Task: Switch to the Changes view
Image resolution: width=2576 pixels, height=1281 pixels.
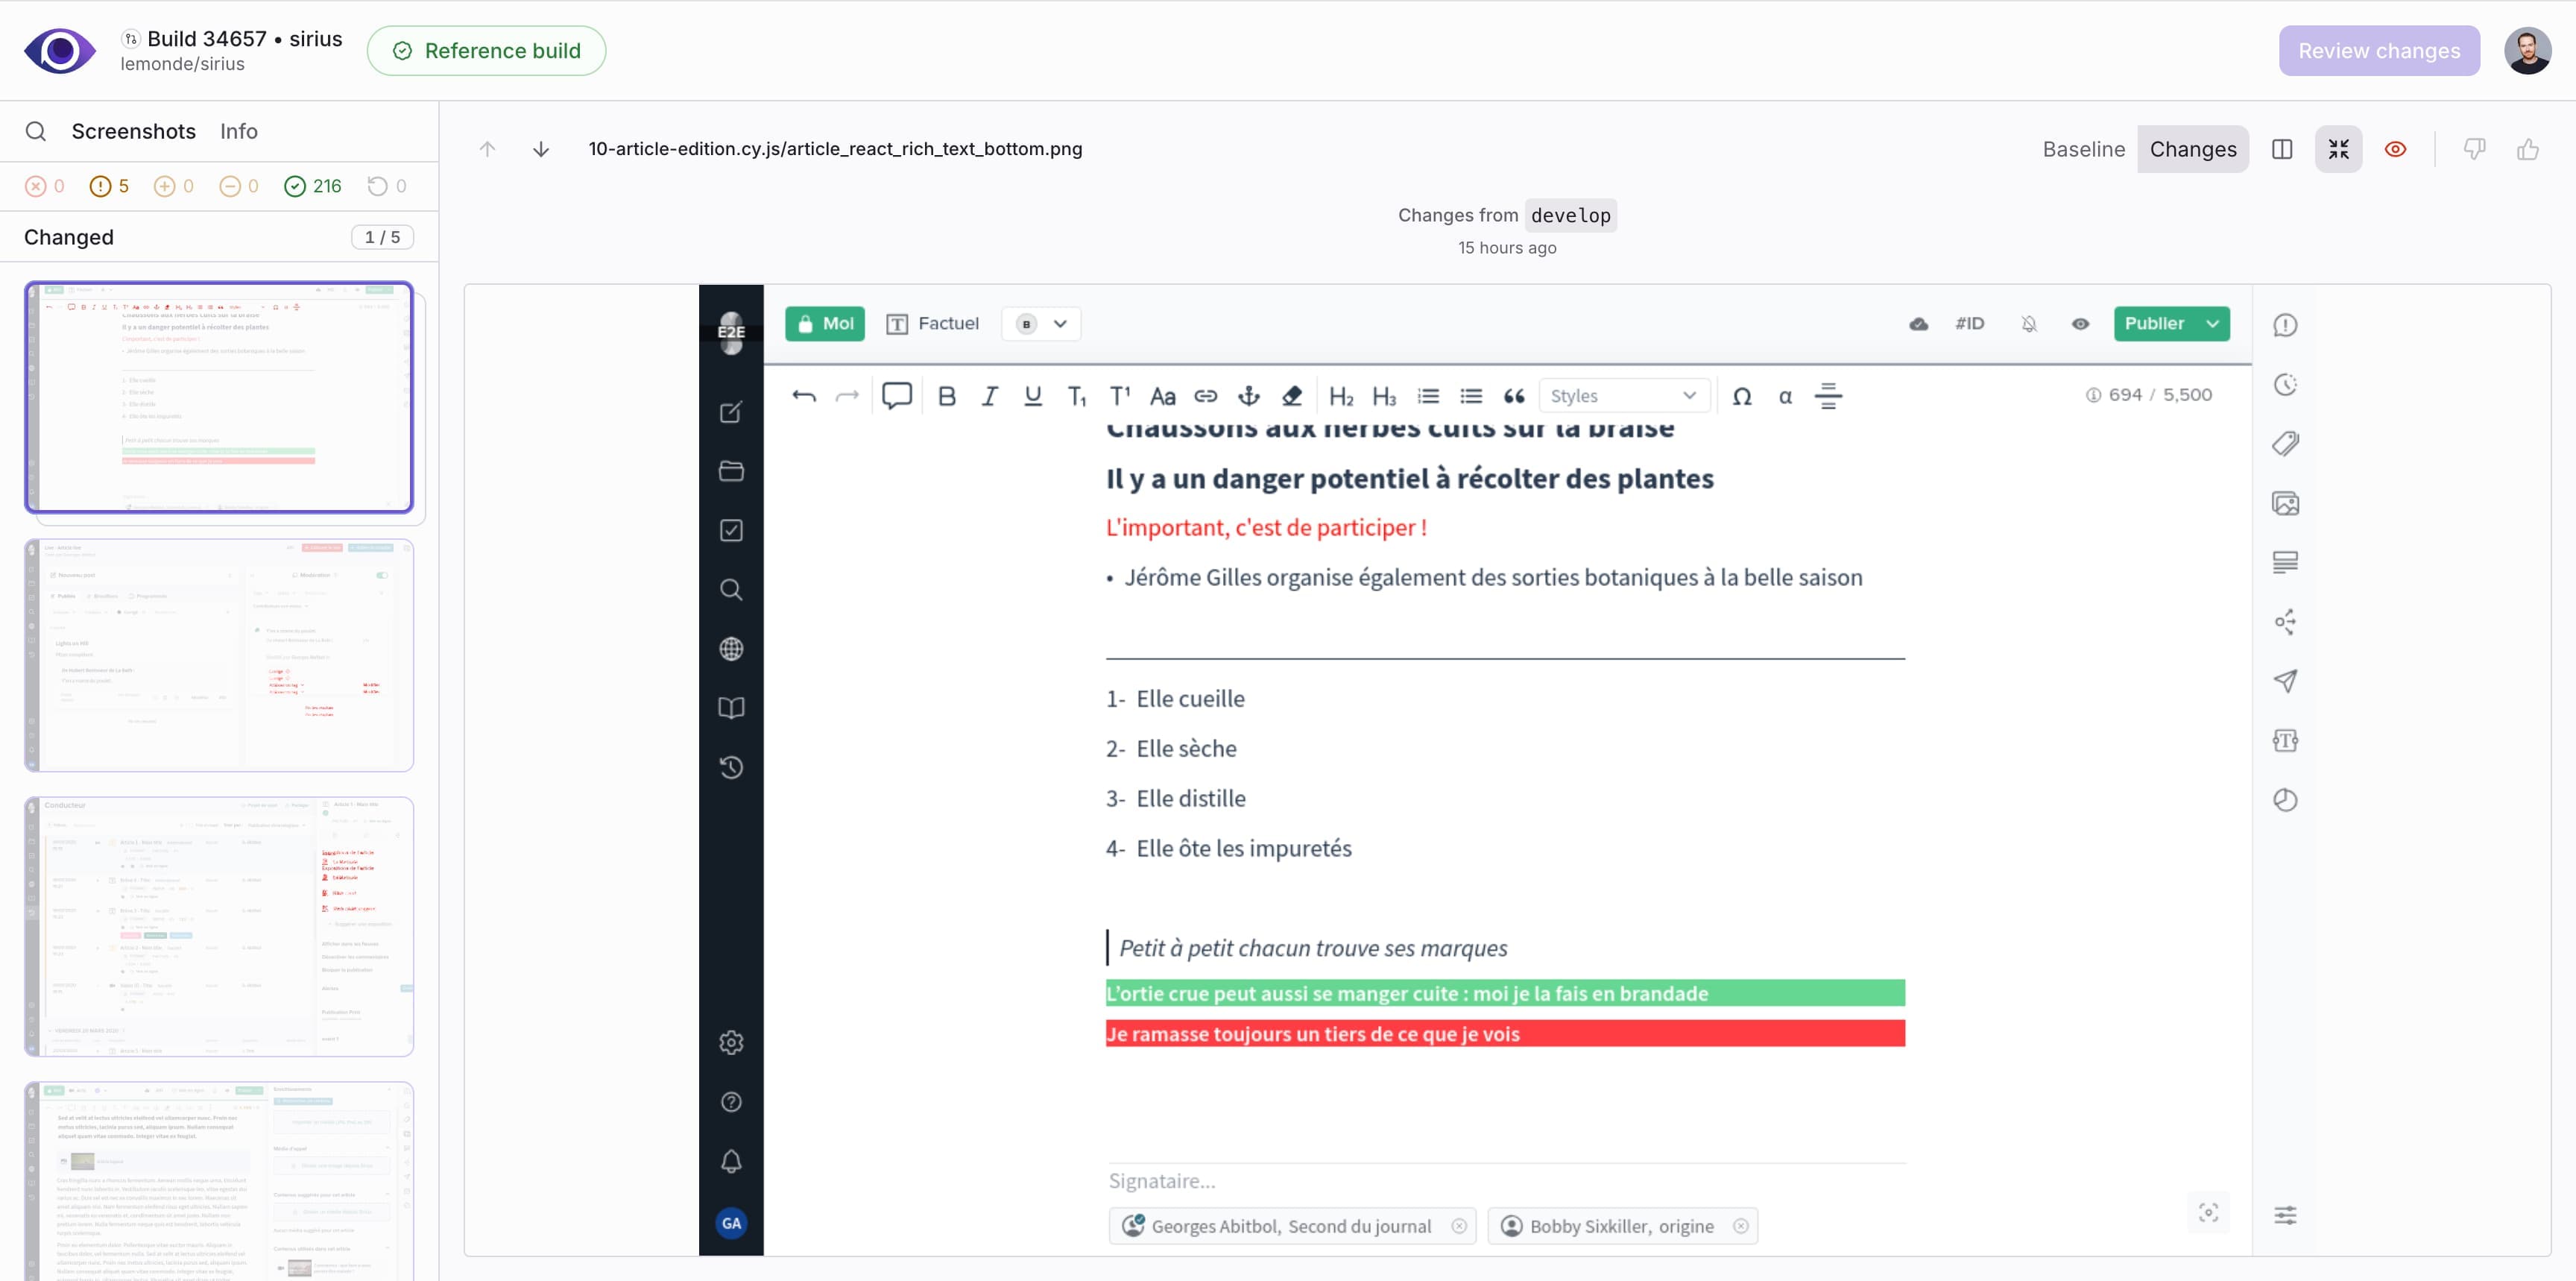Action: (2193, 149)
